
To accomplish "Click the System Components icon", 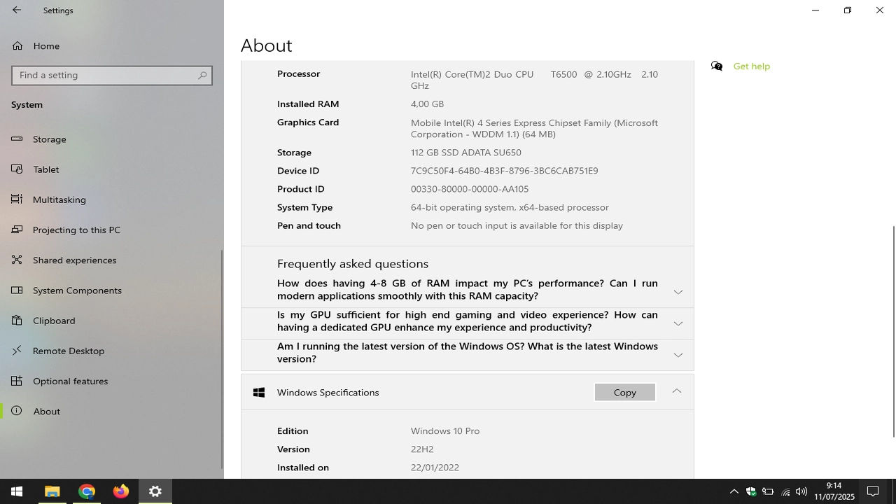I will tap(17, 290).
